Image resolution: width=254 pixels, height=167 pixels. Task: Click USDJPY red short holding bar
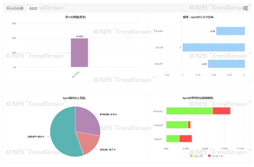186,138
